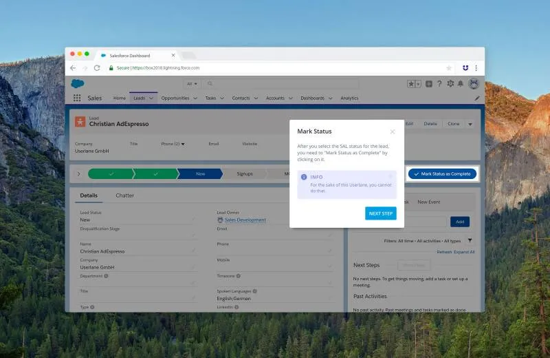The width and height of the screenshot is (550, 358).
Task: Click the global actions plus icon
Action: pyautogui.click(x=428, y=83)
